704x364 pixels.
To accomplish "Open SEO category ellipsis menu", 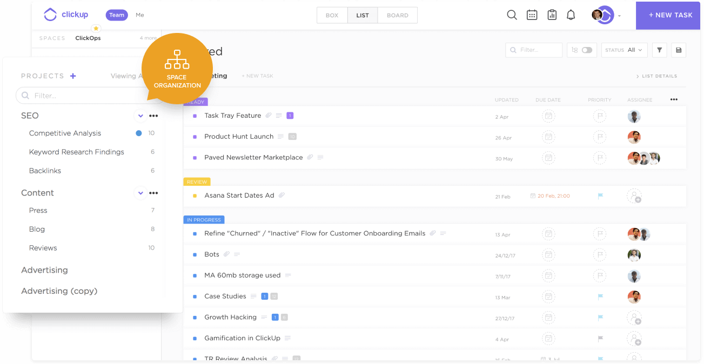I will (154, 116).
